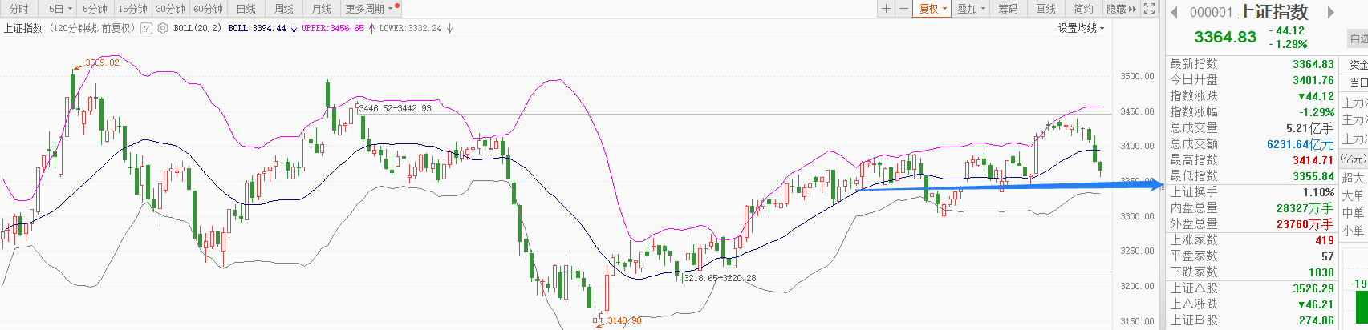The width and height of the screenshot is (1368, 330).
Task: Switch to 周线 weekly chart
Action: (284, 9)
